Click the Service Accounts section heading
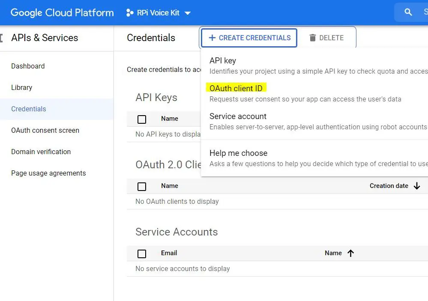Viewport: 428px width, 301px height. click(x=177, y=232)
